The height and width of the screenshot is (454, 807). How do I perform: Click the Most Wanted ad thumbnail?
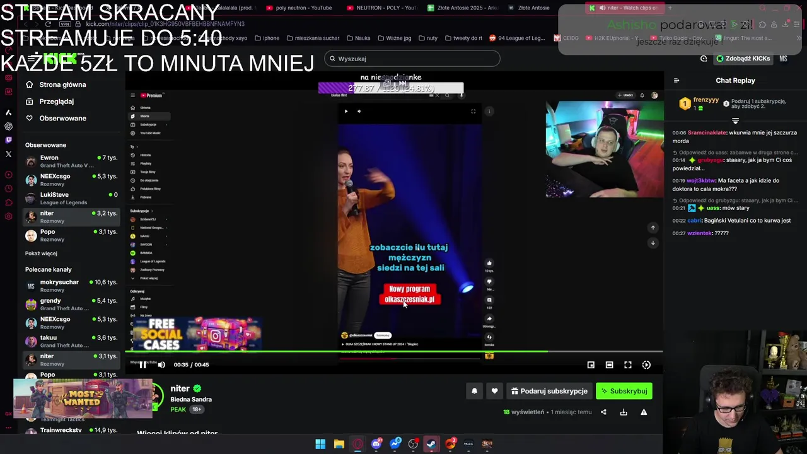83,399
